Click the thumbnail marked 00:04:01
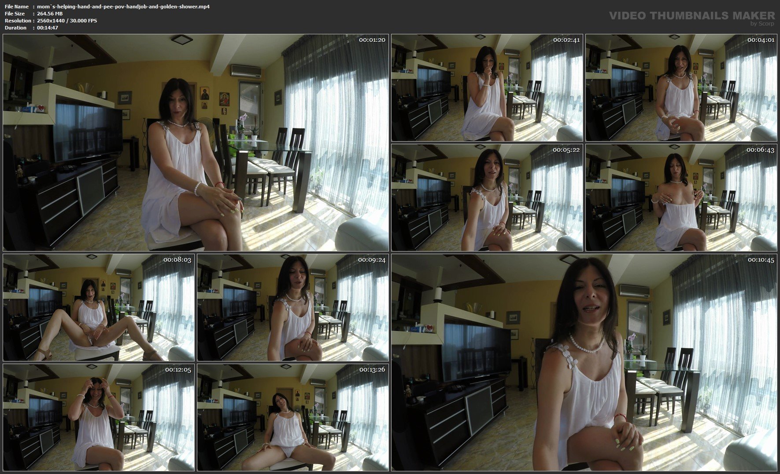 [x=681, y=88]
